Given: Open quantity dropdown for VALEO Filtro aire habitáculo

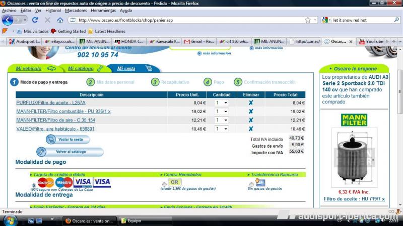Looking at the screenshot, I should coord(221,129).
